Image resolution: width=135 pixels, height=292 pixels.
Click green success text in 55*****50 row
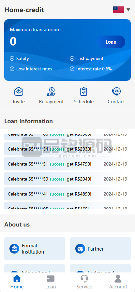point(57,179)
